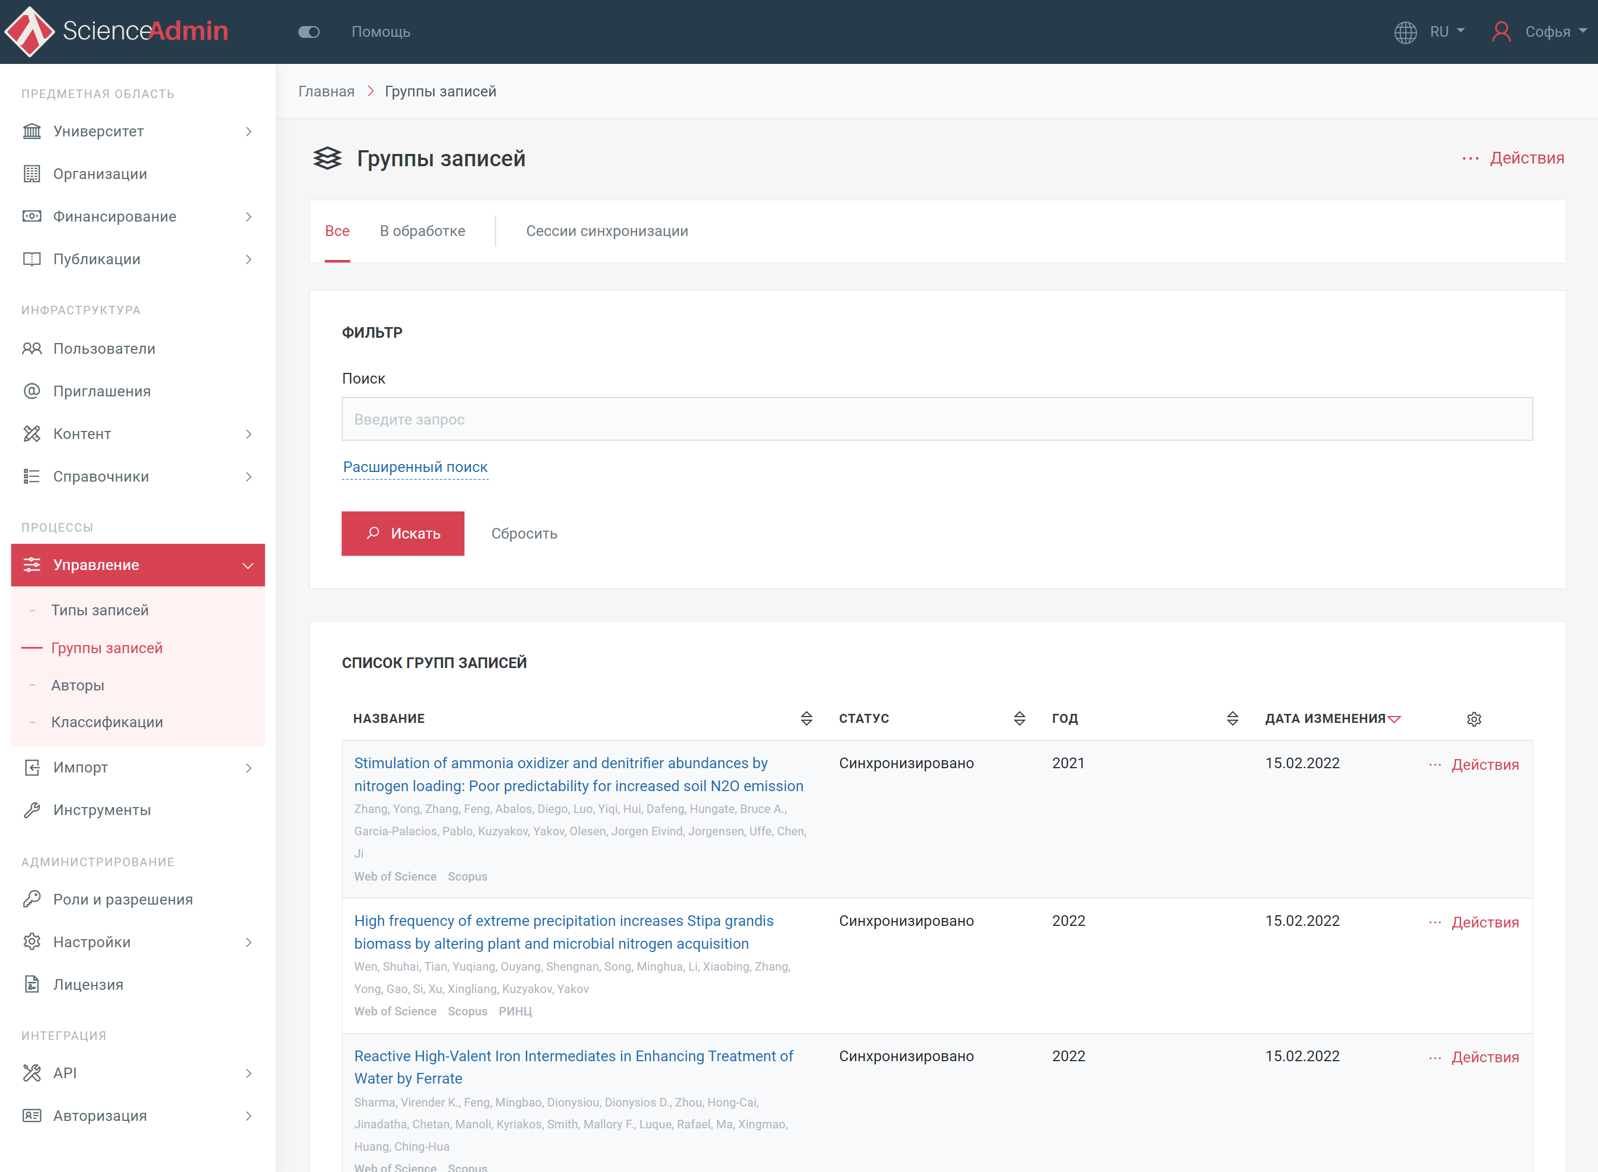Click the ScienceAdmin logo icon
The height and width of the screenshot is (1172, 1598).
29,31
